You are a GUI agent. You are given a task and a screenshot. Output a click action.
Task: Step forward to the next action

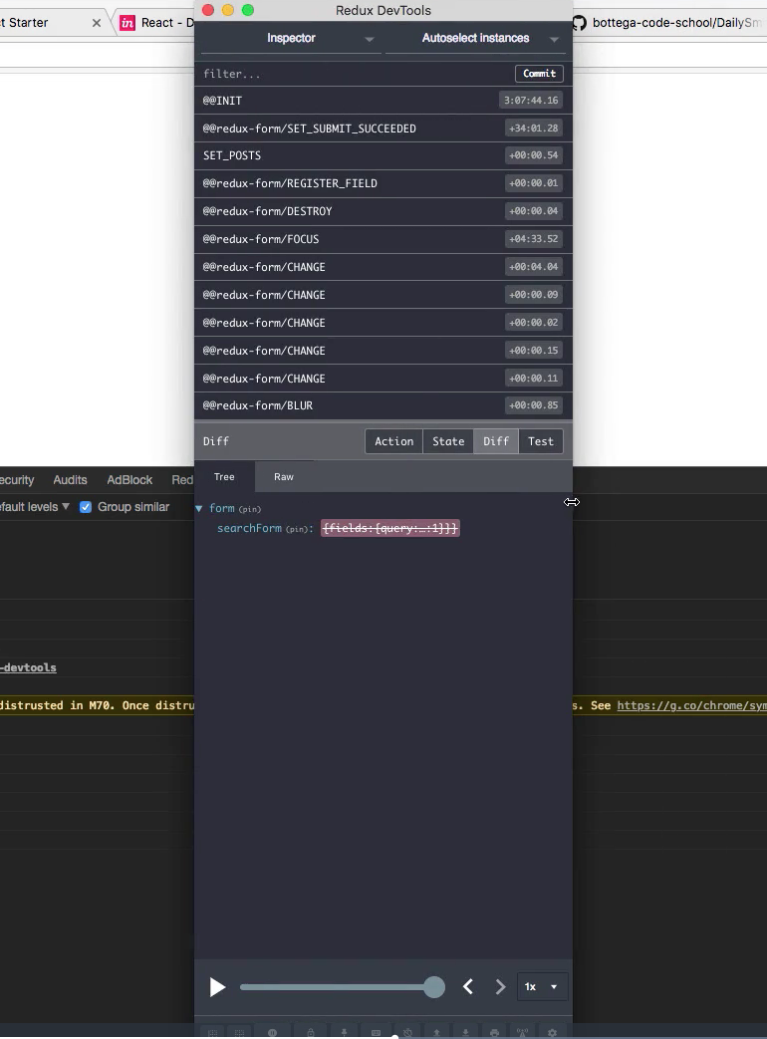pyautogui.click(x=500, y=986)
